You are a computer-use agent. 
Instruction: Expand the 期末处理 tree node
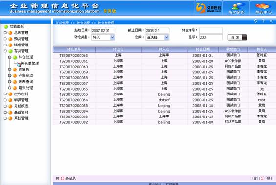click(10, 88)
